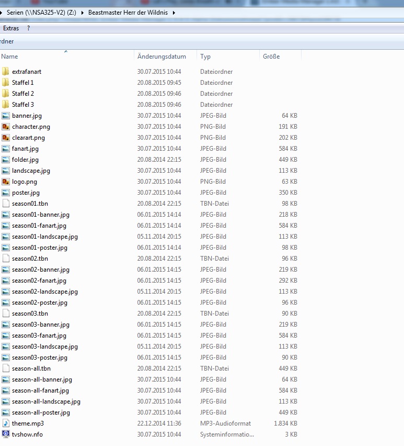The height and width of the screenshot is (446, 404).
Task: Click the fanart.jpg file icon
Action: pos(5,149)
